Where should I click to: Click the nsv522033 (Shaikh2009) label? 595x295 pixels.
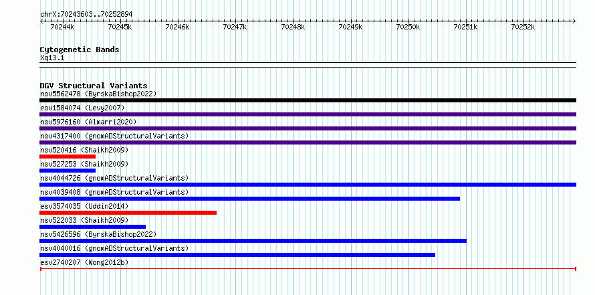pos(84,220)
